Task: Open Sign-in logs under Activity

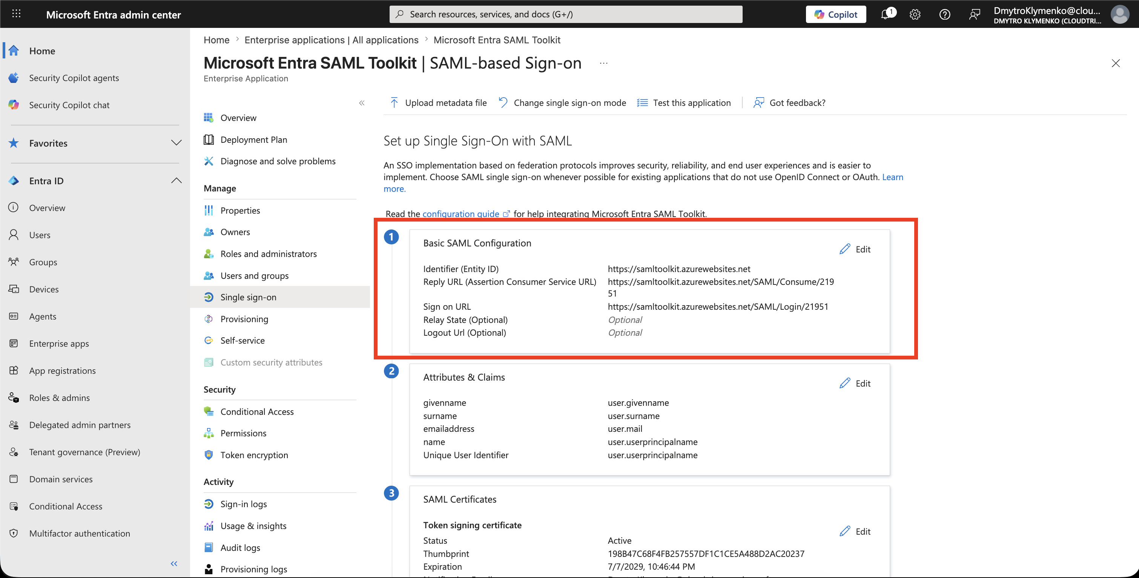Action: 244,504
